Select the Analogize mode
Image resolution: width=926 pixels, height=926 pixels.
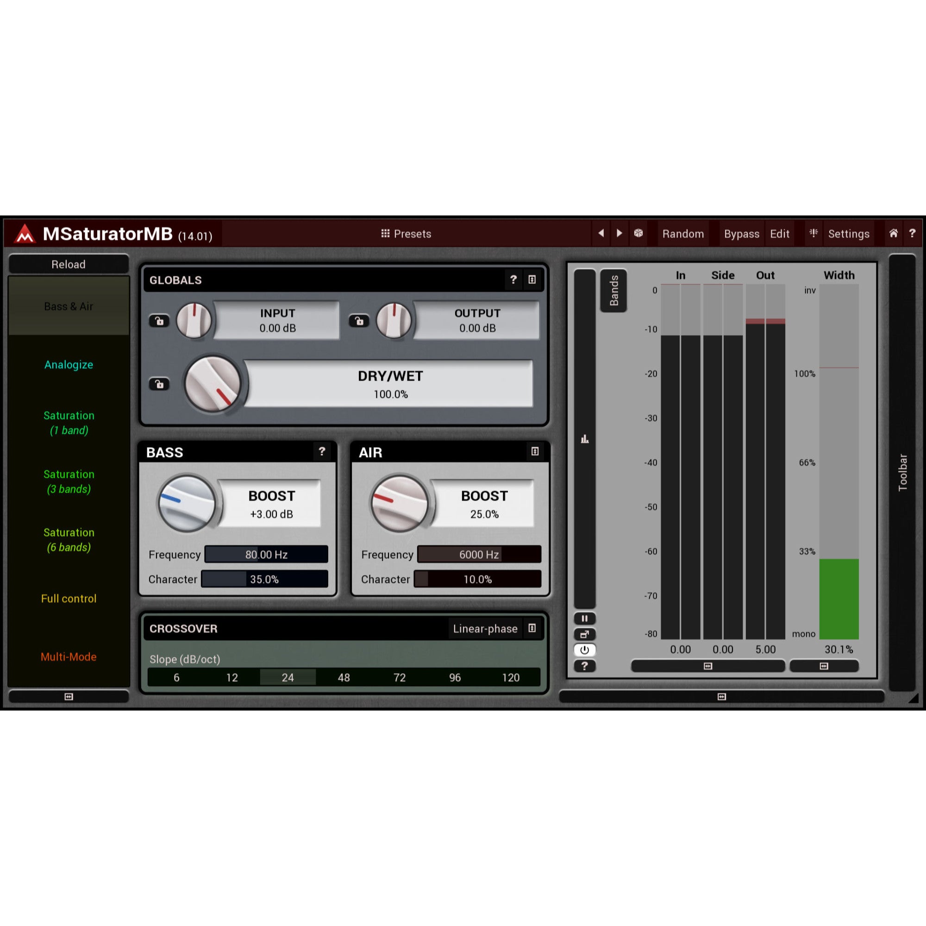pos(69,365)
